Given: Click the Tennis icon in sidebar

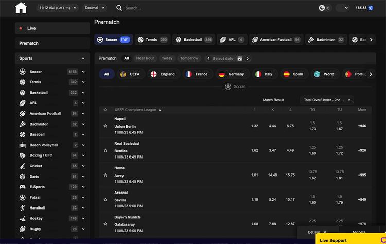Looking at the screenshot, I should 23,82.
